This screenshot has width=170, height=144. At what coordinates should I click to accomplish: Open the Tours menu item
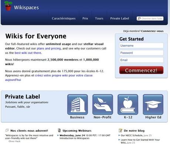[x=99, y=19]
